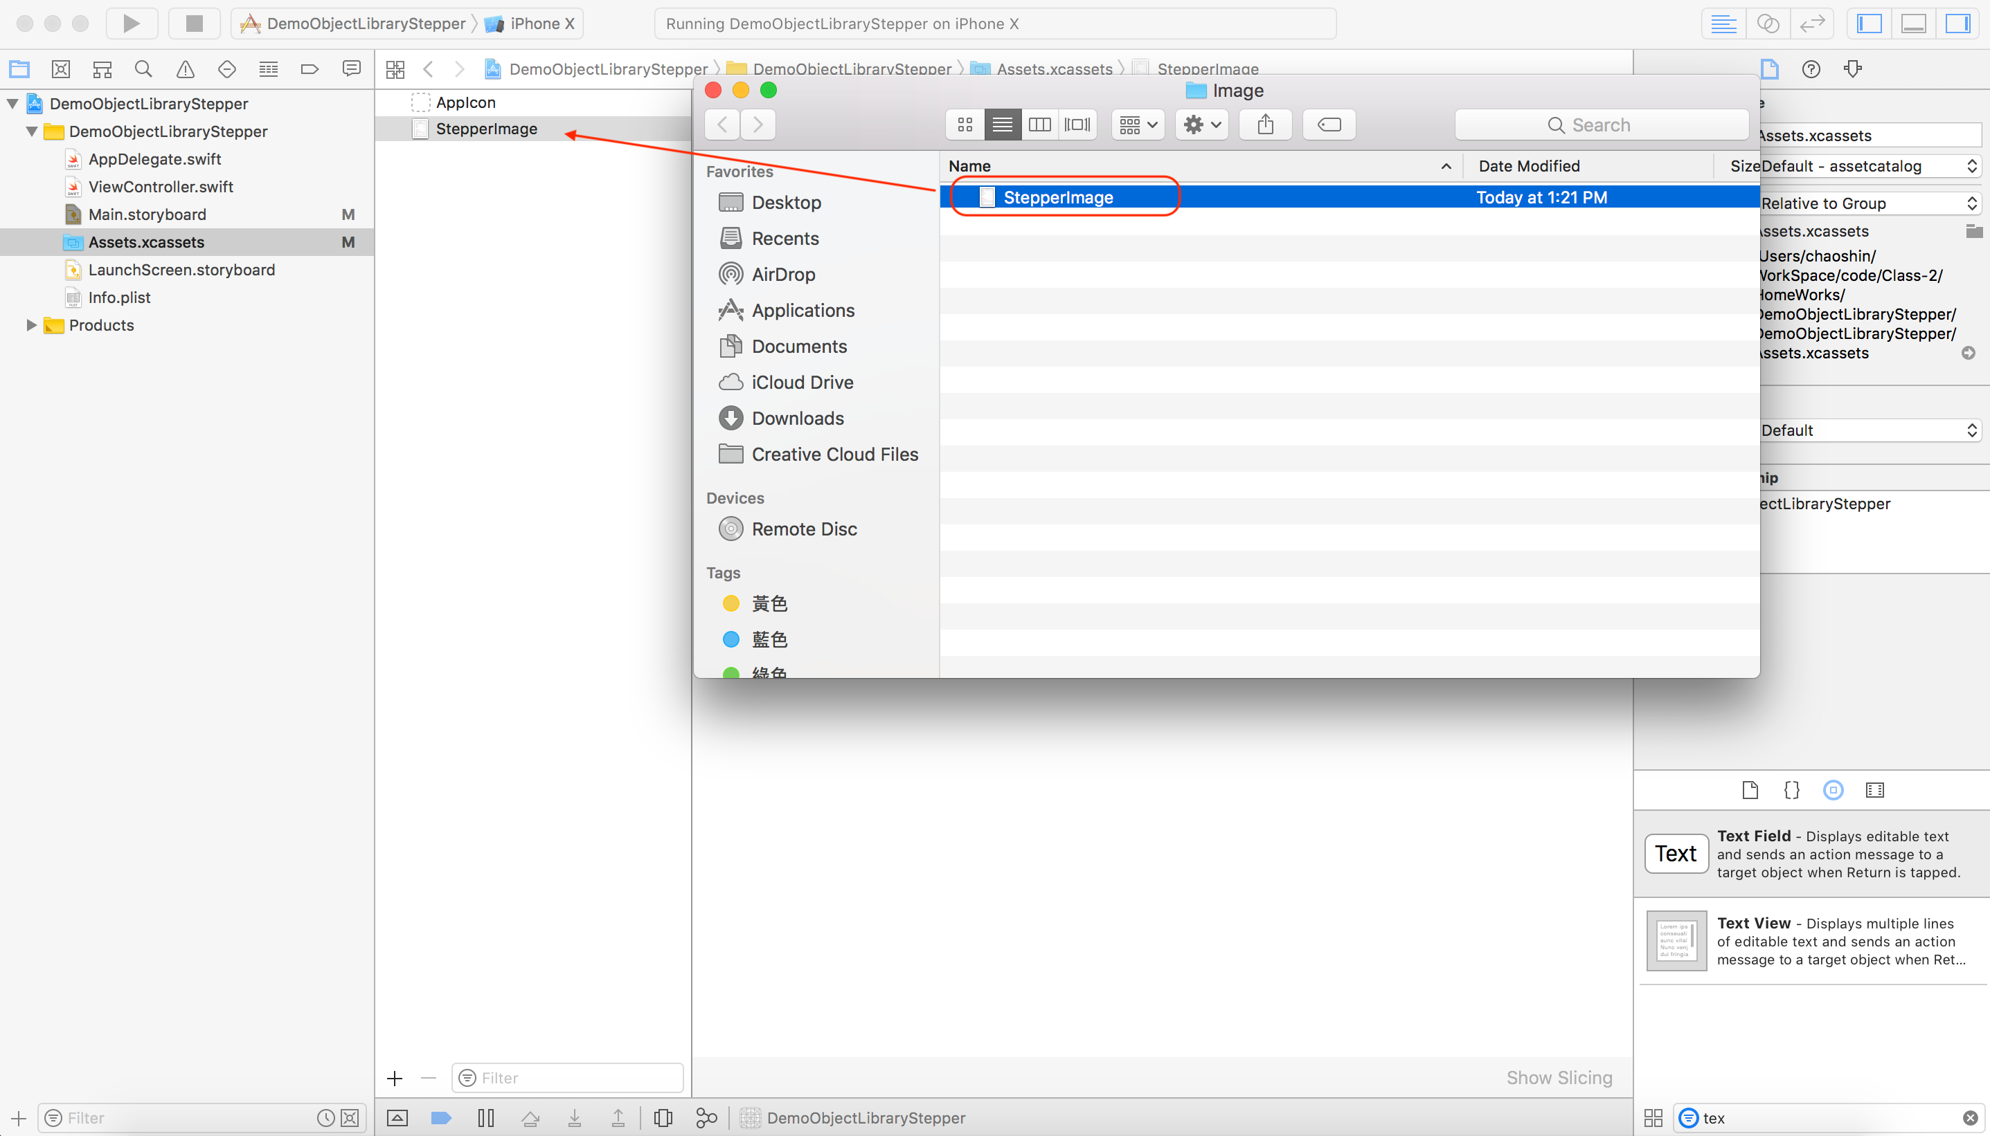Open the iPhone X destination selector
The height and width of the screenshot is (1136, 1990).
[x=531, y=24]
